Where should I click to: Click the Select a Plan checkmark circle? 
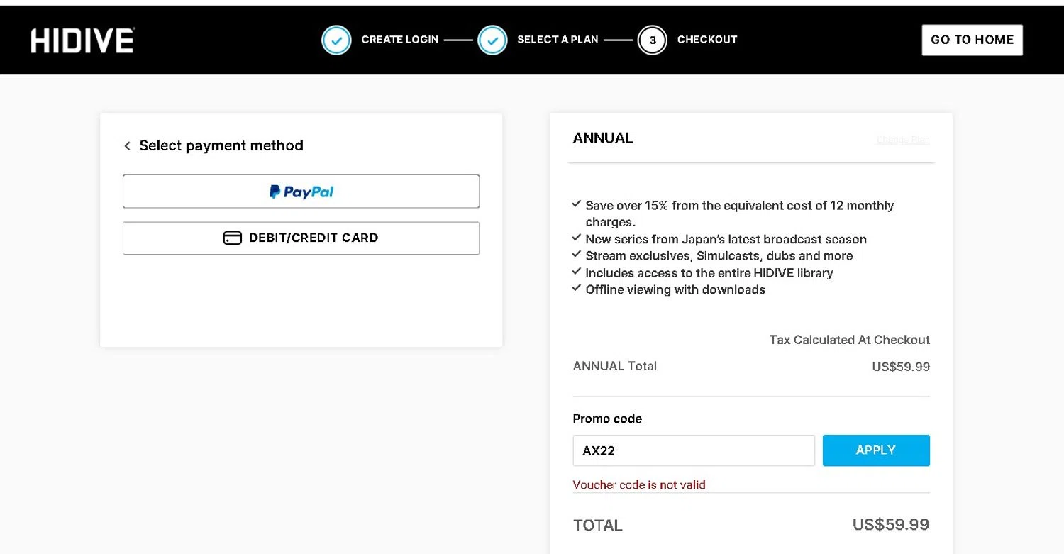(492, 40)
